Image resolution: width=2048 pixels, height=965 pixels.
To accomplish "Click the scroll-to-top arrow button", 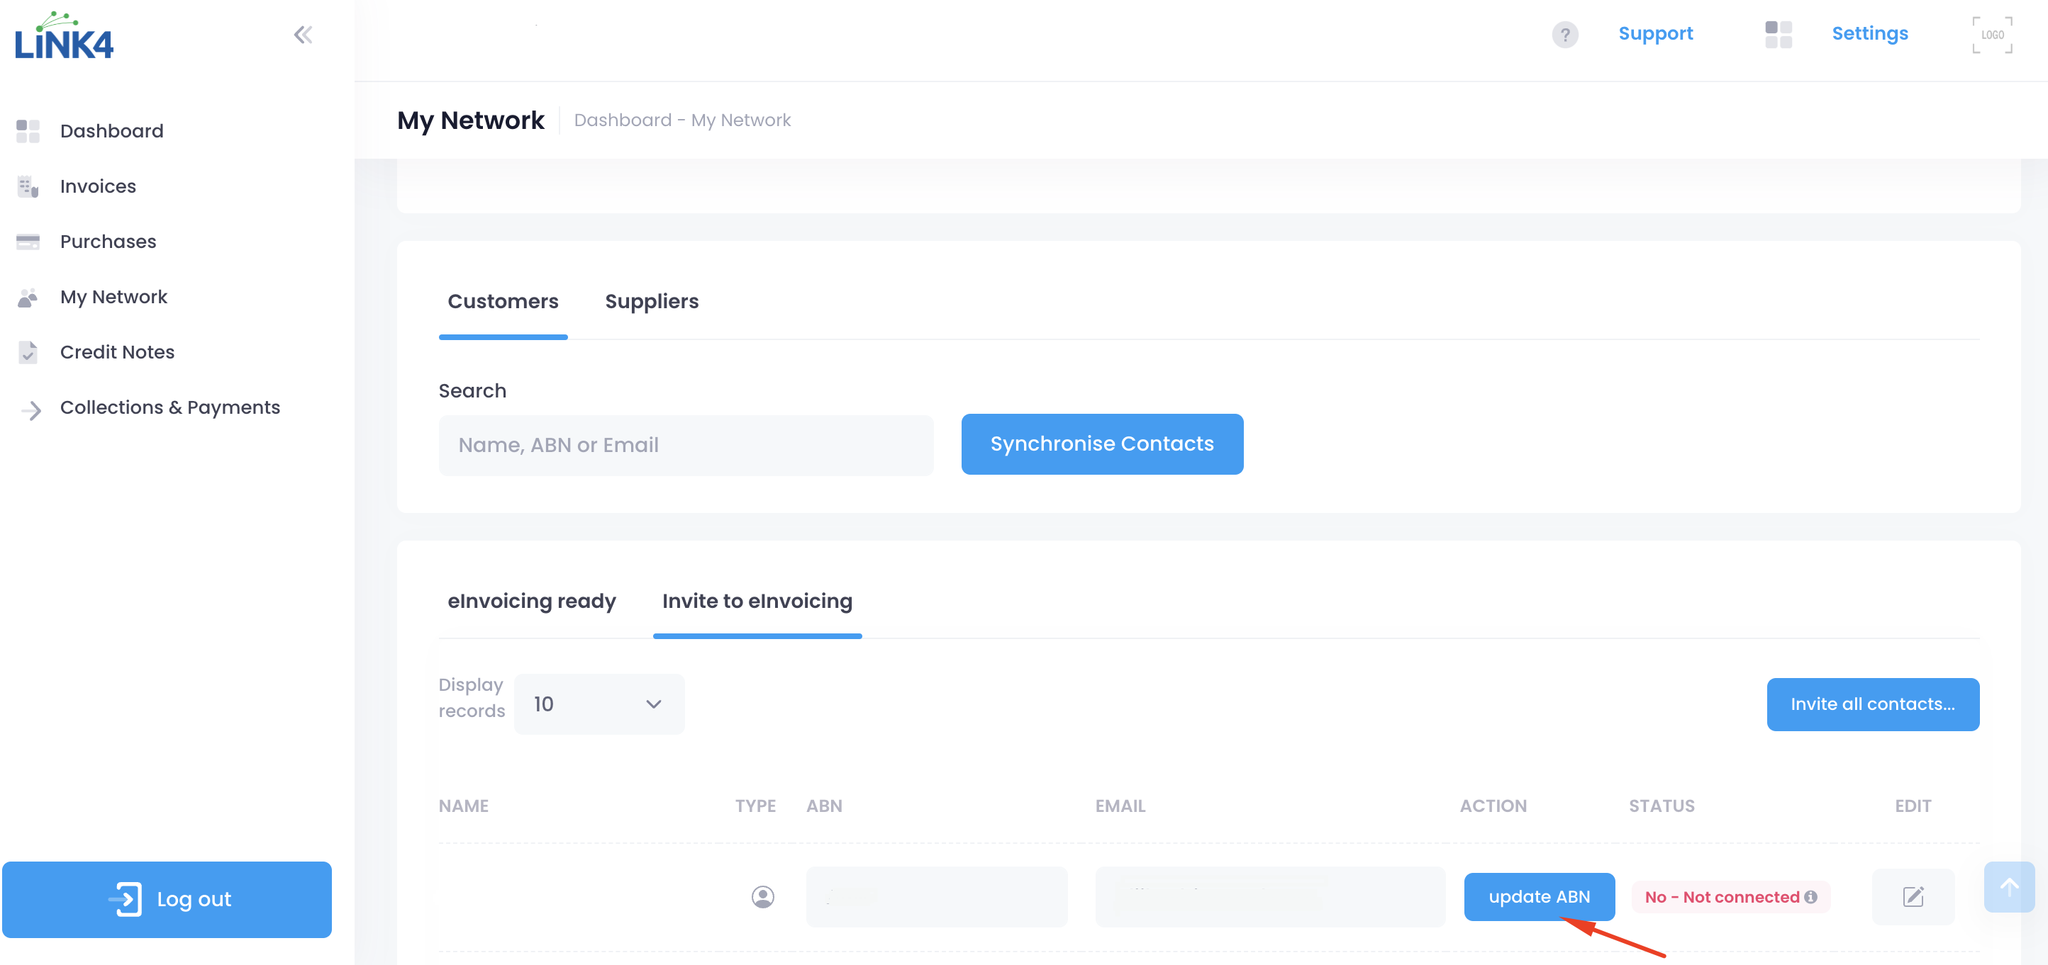I will [2008, 886].
